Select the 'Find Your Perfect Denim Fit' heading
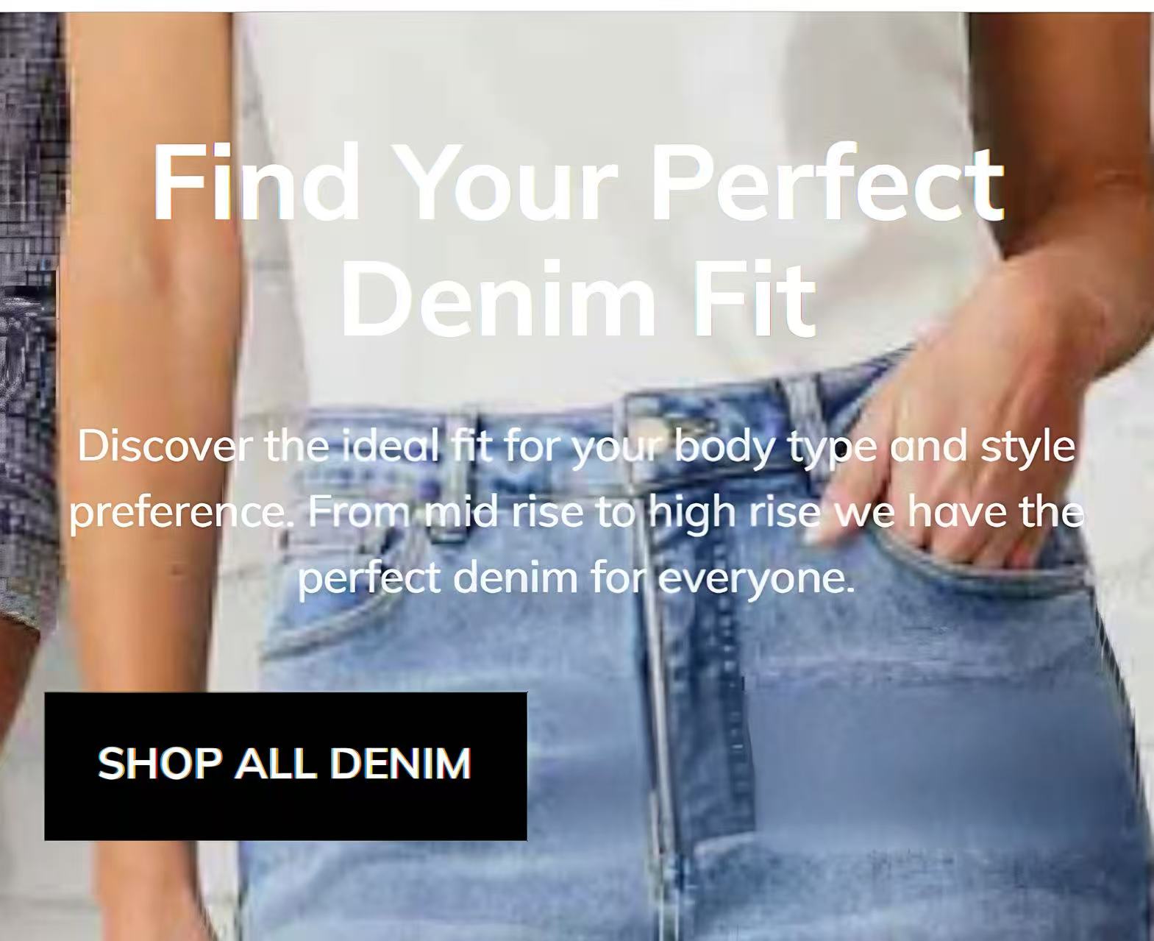 (577, 239)
